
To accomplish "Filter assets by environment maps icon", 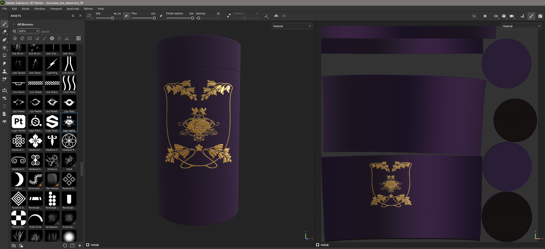I will tap(67, 38).
